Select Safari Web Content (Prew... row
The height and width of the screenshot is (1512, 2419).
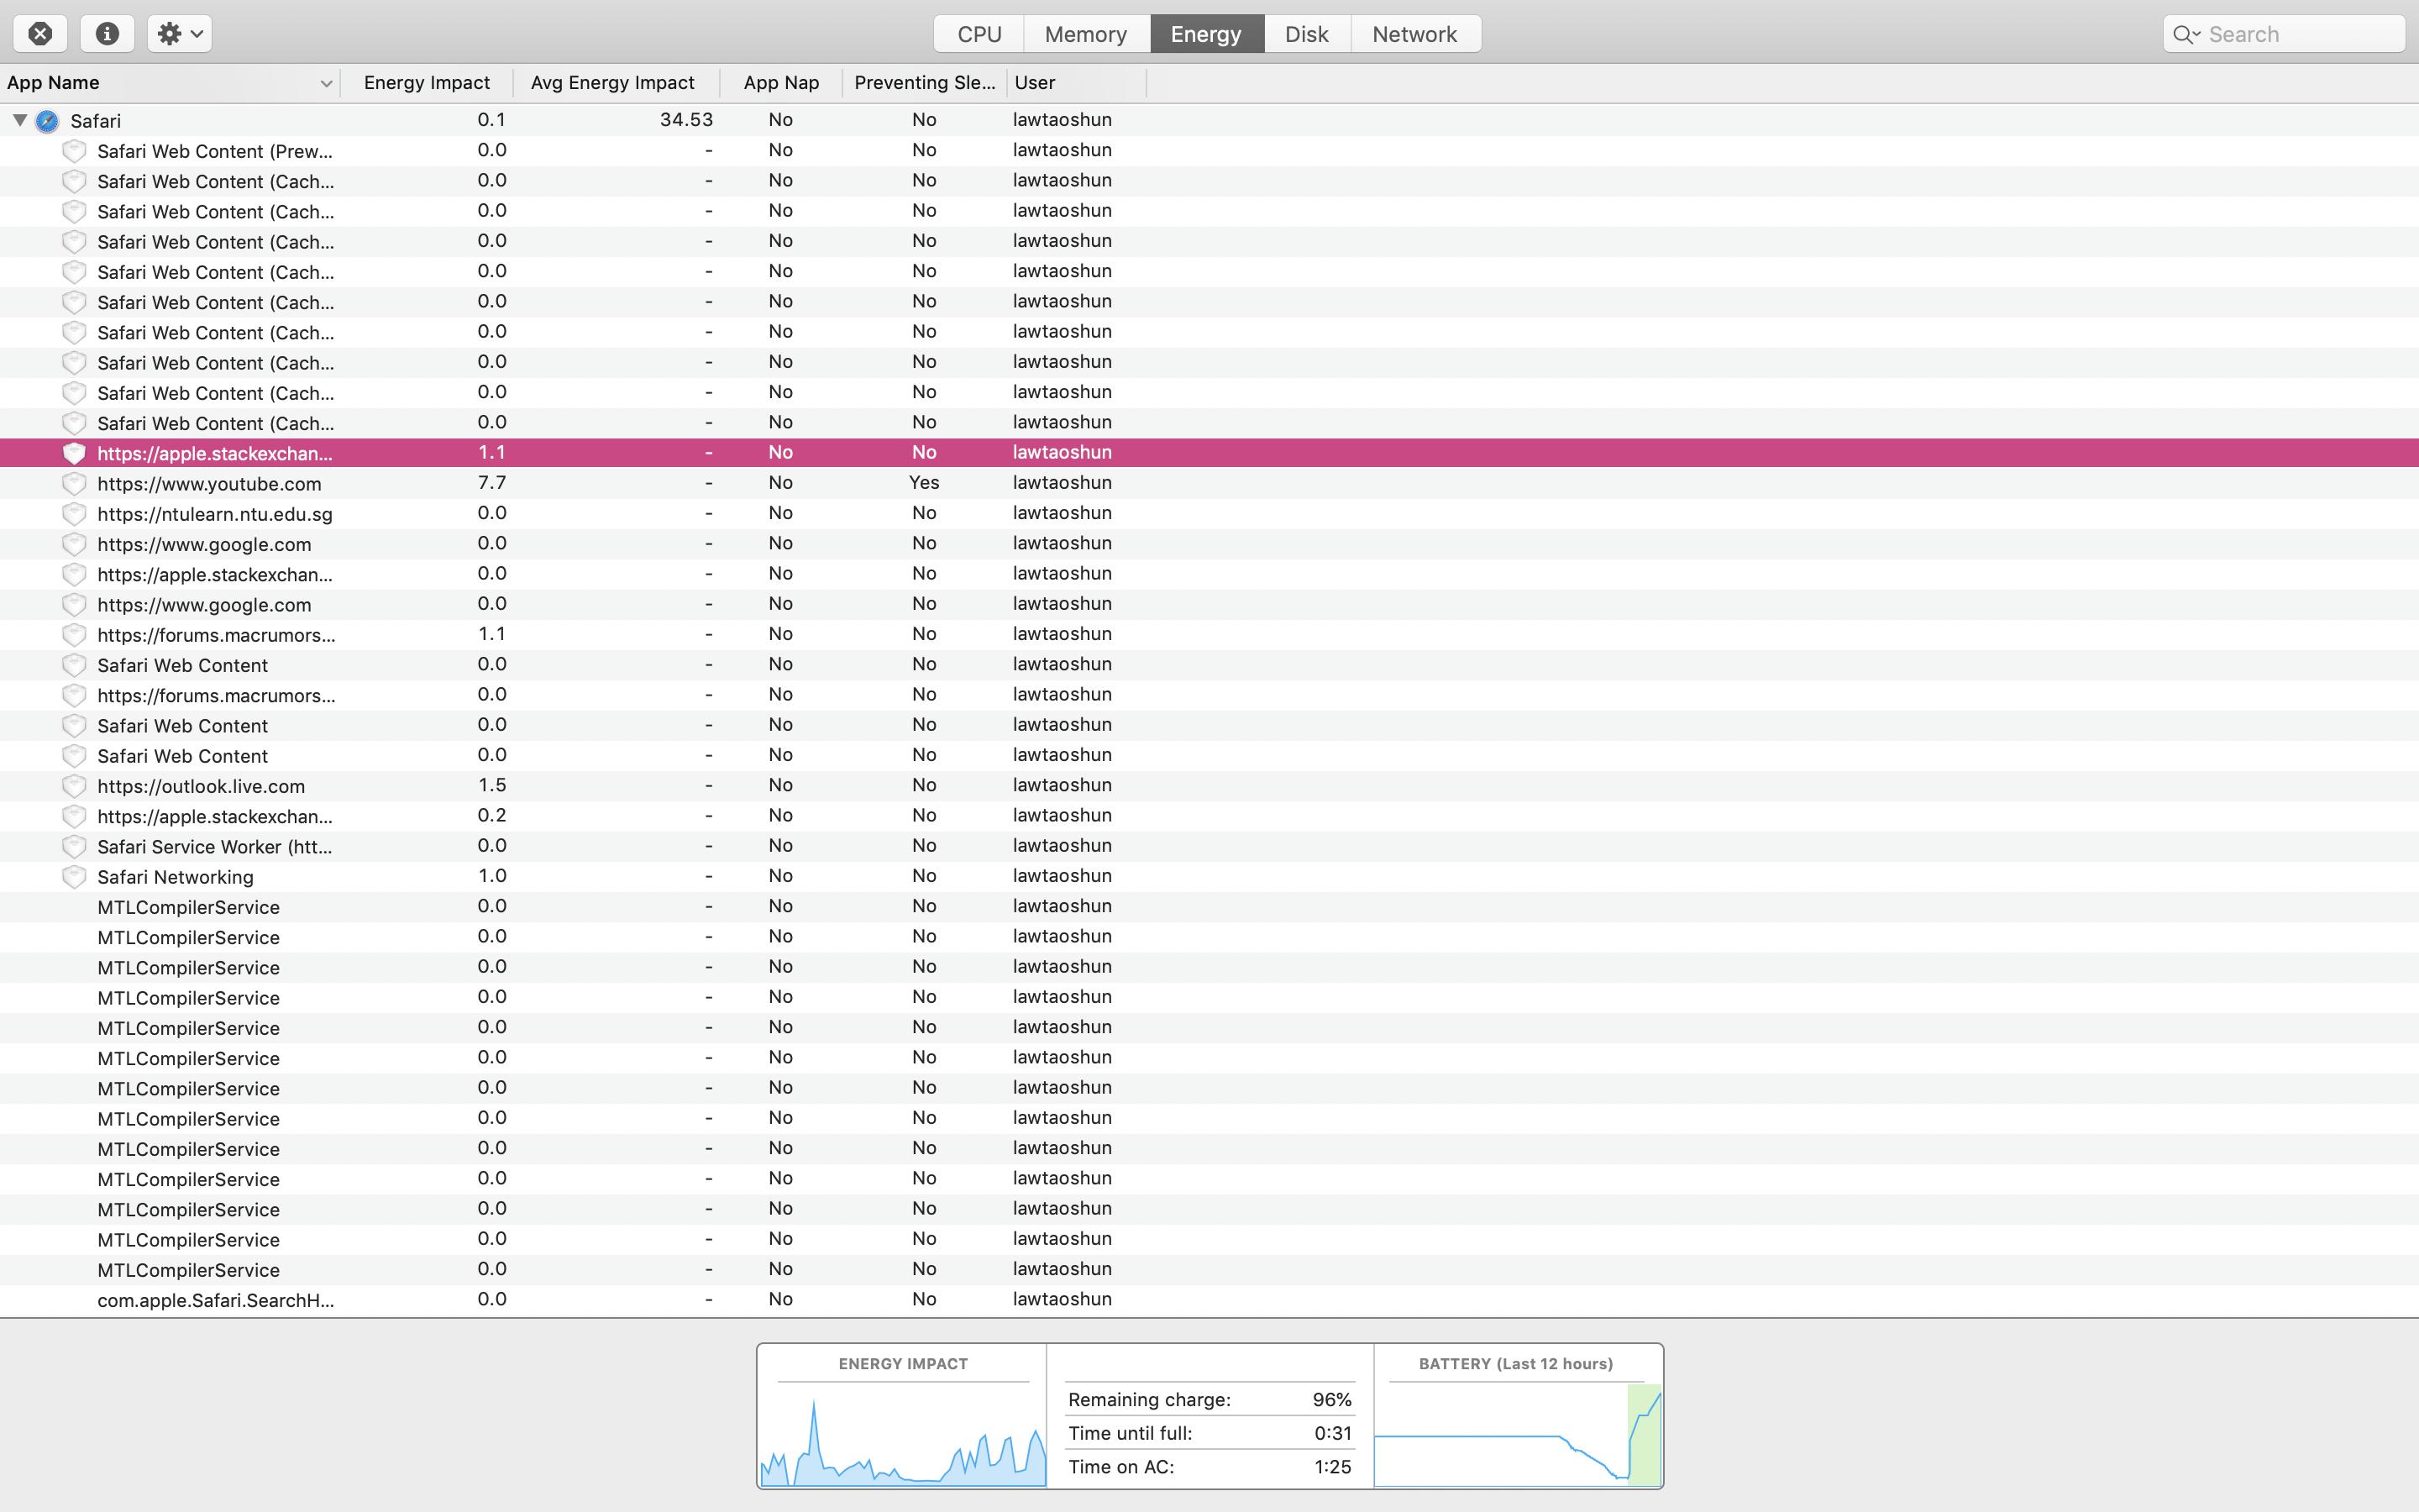point(1209,150)
